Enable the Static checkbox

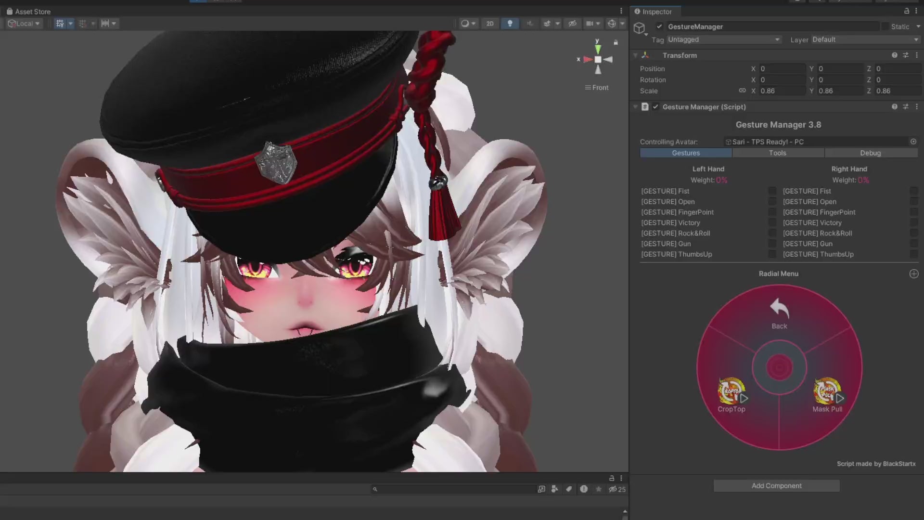(885, 26)
